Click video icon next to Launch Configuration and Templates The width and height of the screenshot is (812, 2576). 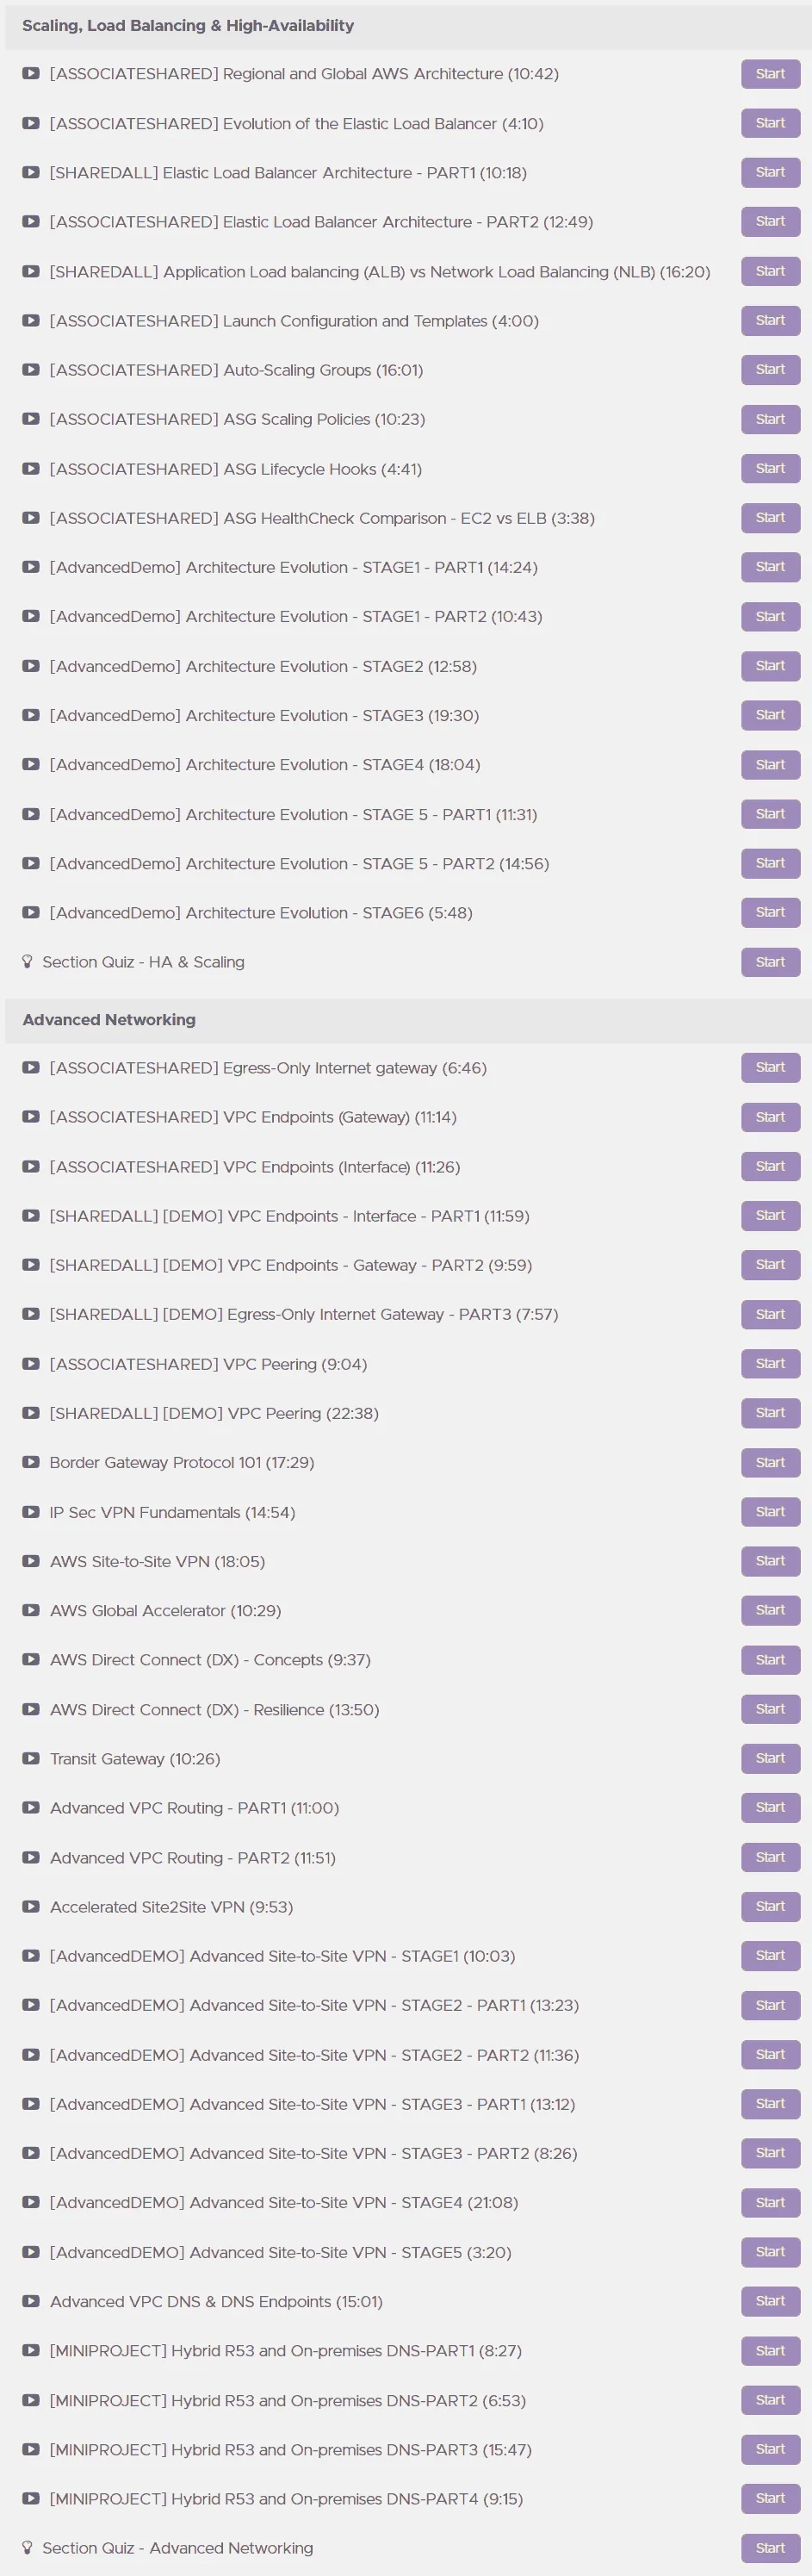pyautogui.click(x=31, y=321)
